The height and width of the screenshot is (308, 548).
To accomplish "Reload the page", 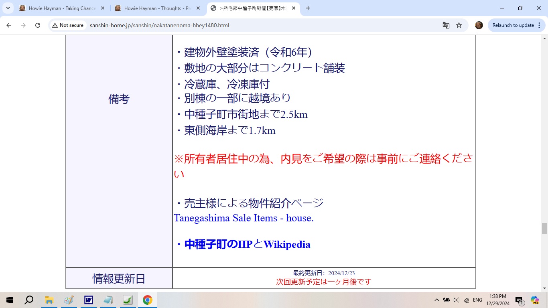I will (38, 25).
